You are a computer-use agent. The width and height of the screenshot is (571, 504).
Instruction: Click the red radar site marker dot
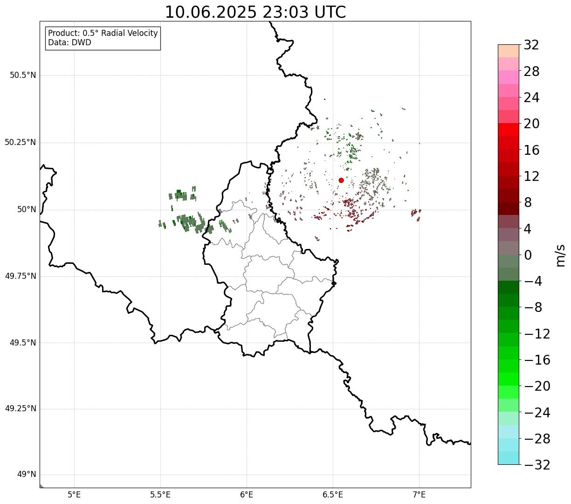[341, 180]
